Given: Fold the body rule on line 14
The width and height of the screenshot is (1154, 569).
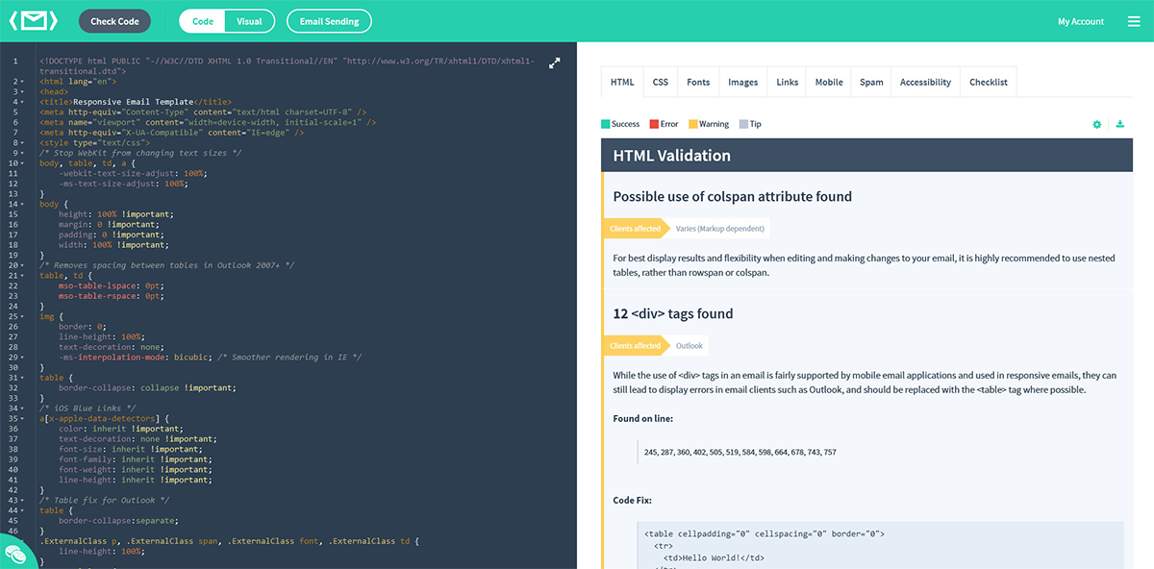Looking at the screenshot, I should pyautogui.click(x=22, y=204).
